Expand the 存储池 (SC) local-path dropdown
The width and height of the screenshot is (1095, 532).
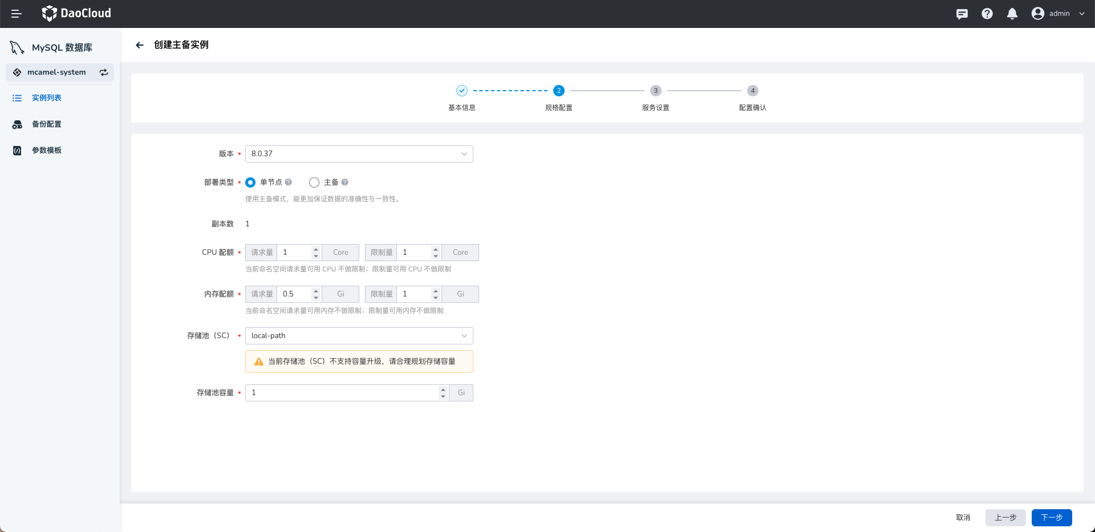pos(359,336)
